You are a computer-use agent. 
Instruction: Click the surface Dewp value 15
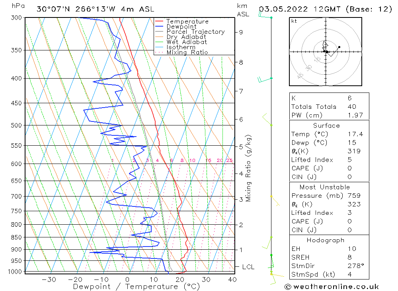(352, 143)
